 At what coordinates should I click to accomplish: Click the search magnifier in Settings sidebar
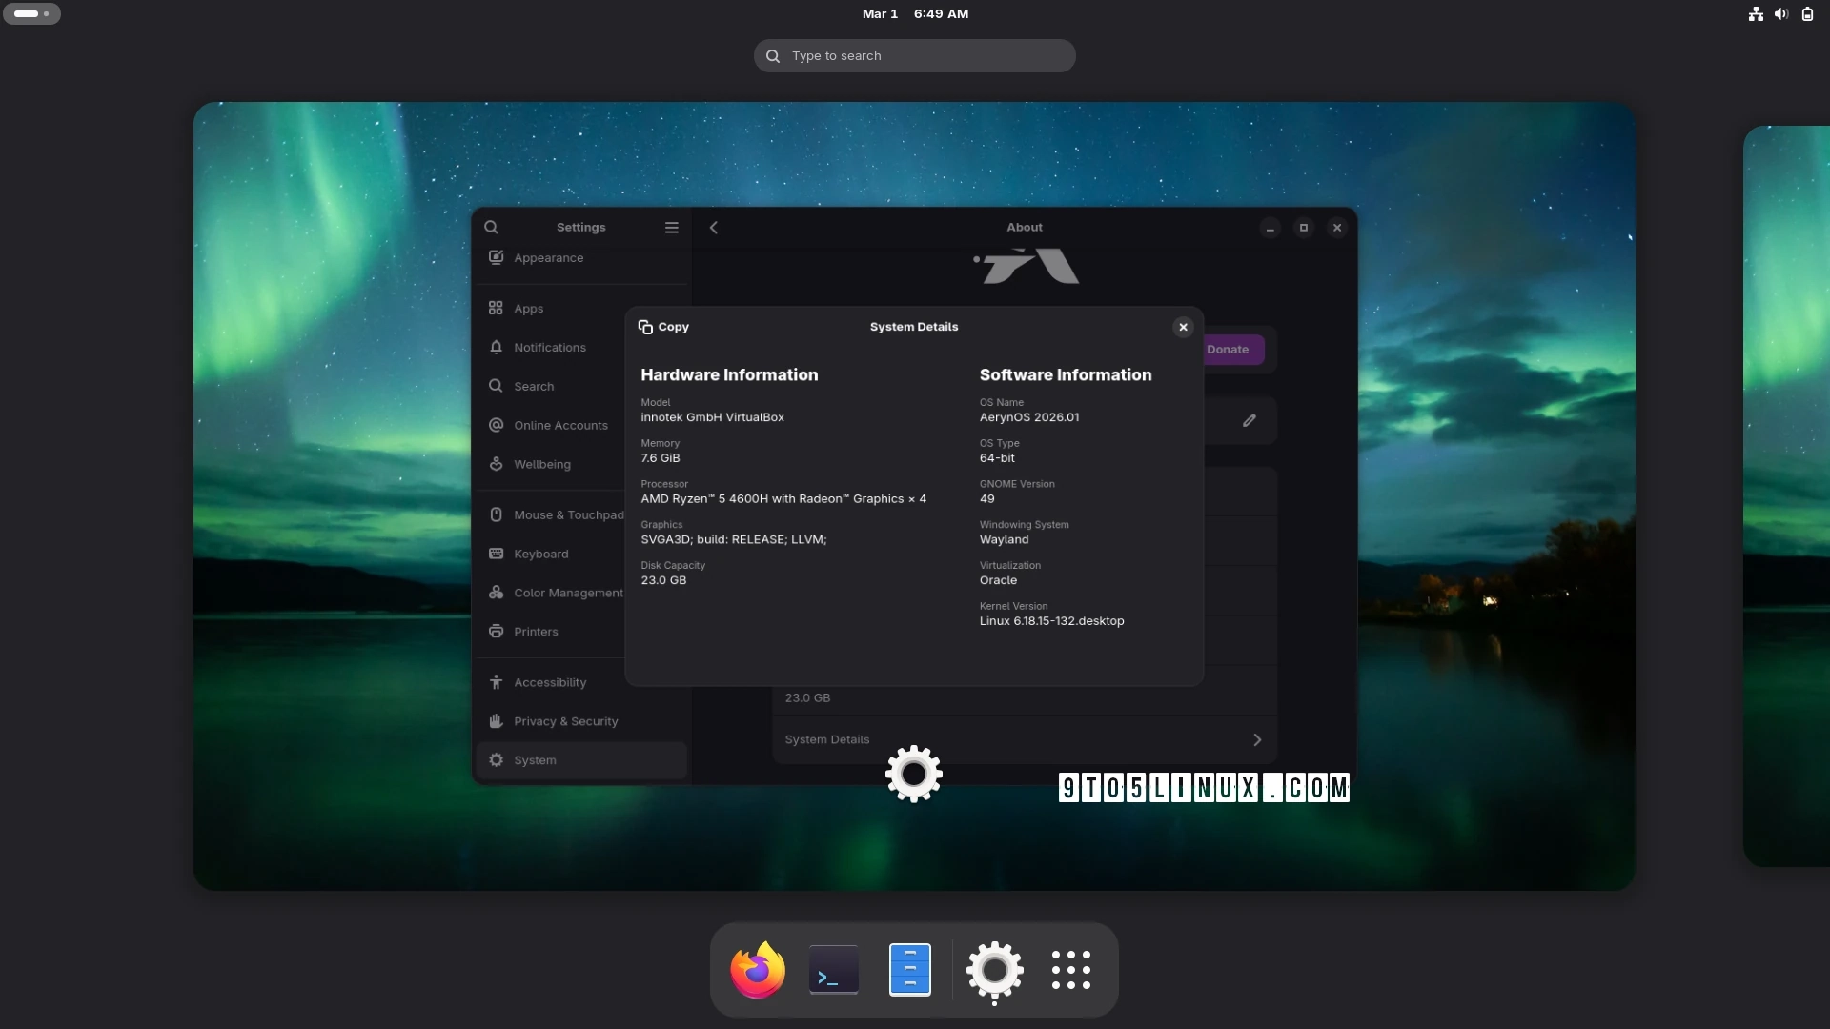click(x=492, y=227)
